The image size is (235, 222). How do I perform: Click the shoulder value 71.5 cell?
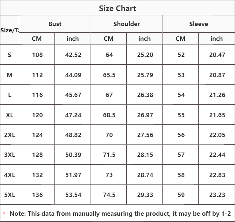click(109, 155)
